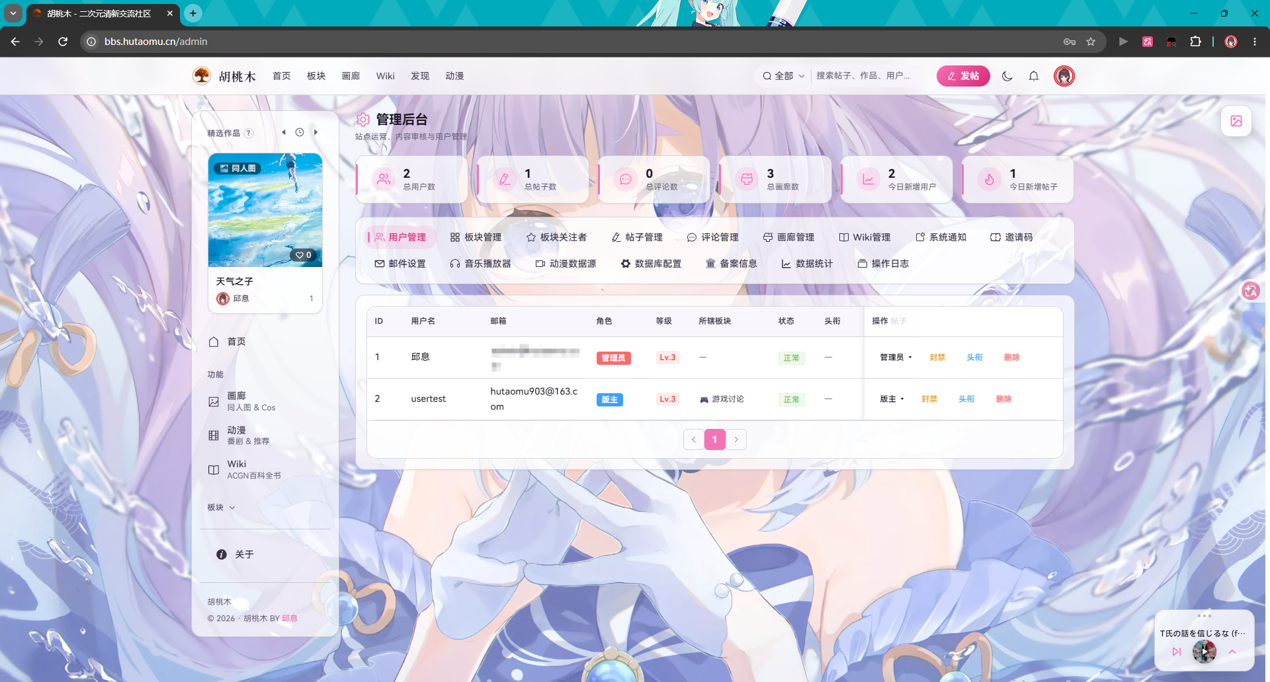Go to next page in pagination
1270x682 pixels.
tap(736, 439)
